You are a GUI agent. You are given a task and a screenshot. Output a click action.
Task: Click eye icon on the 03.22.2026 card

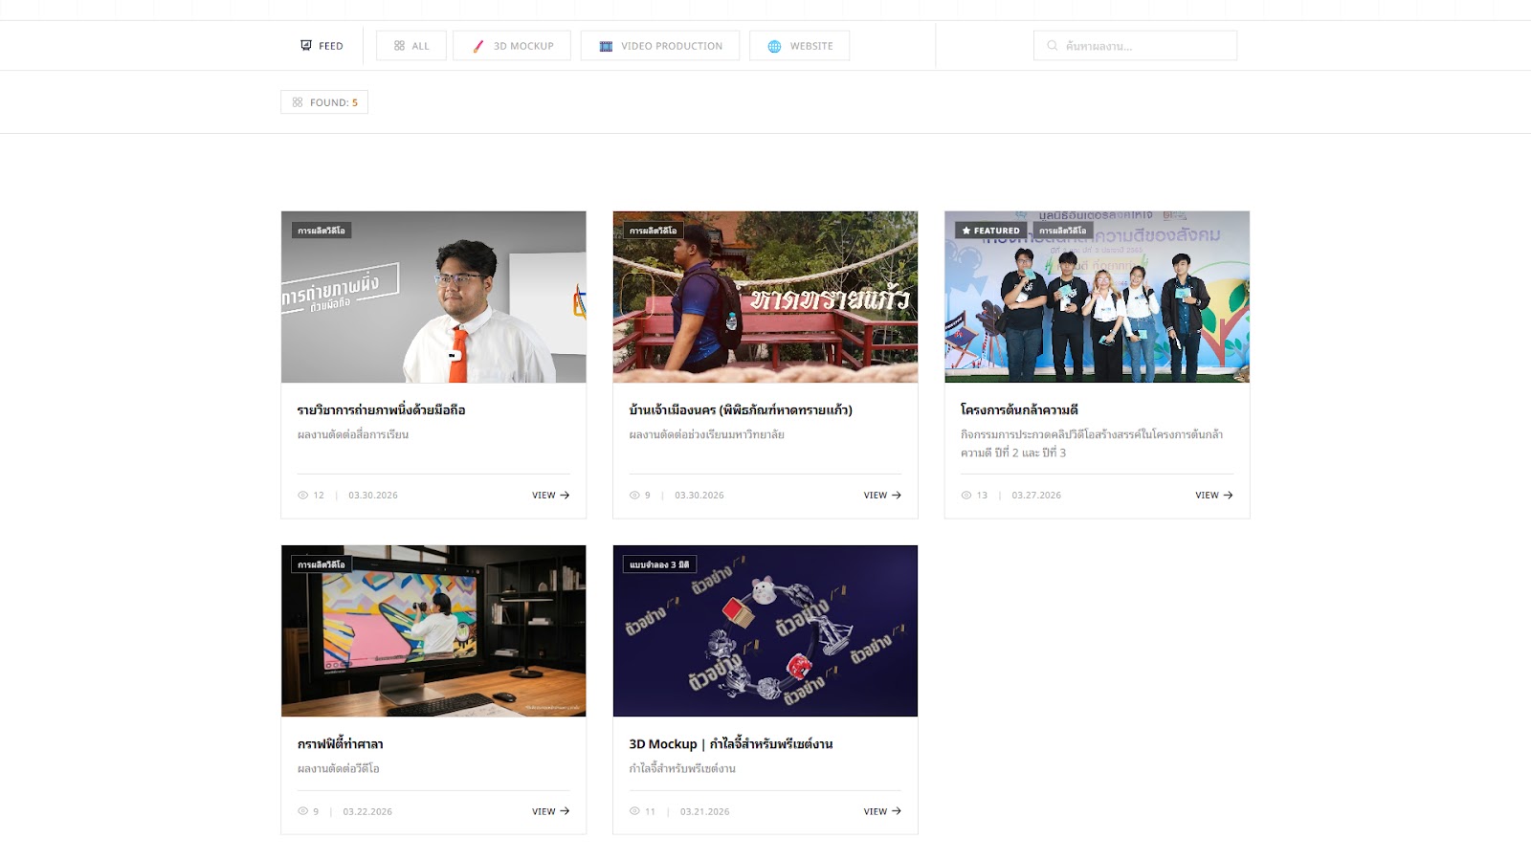[x=302, y=811]
